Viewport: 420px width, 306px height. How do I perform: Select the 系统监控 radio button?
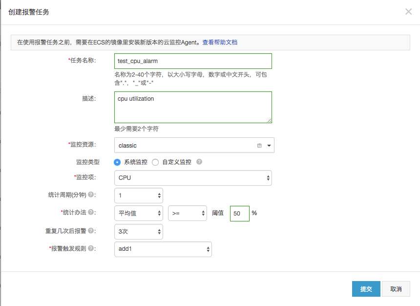tap(117, 162)
